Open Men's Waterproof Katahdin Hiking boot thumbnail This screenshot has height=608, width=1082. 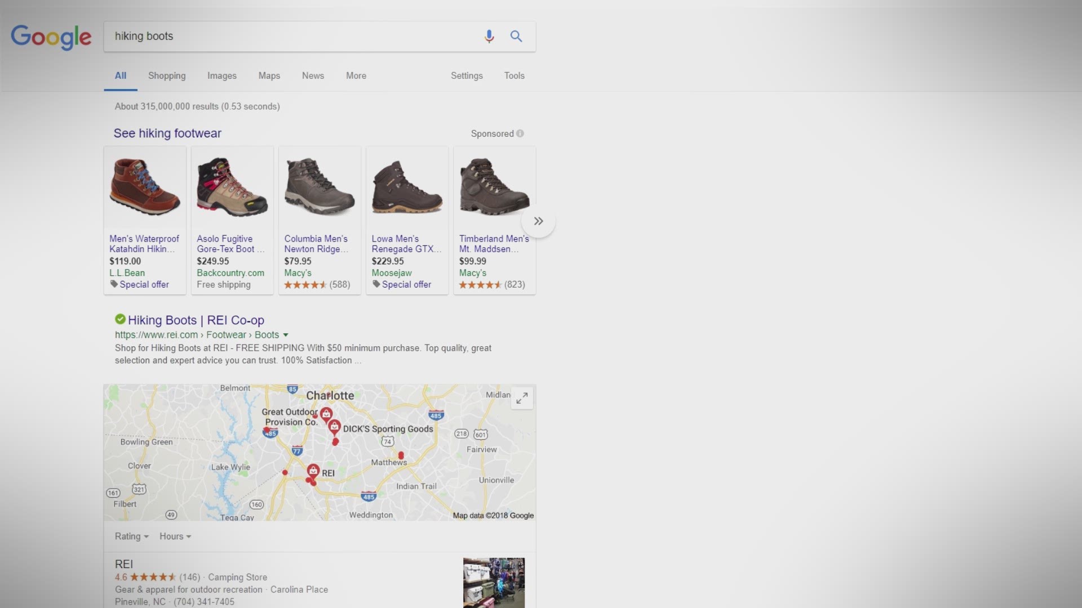pos(145,187)
